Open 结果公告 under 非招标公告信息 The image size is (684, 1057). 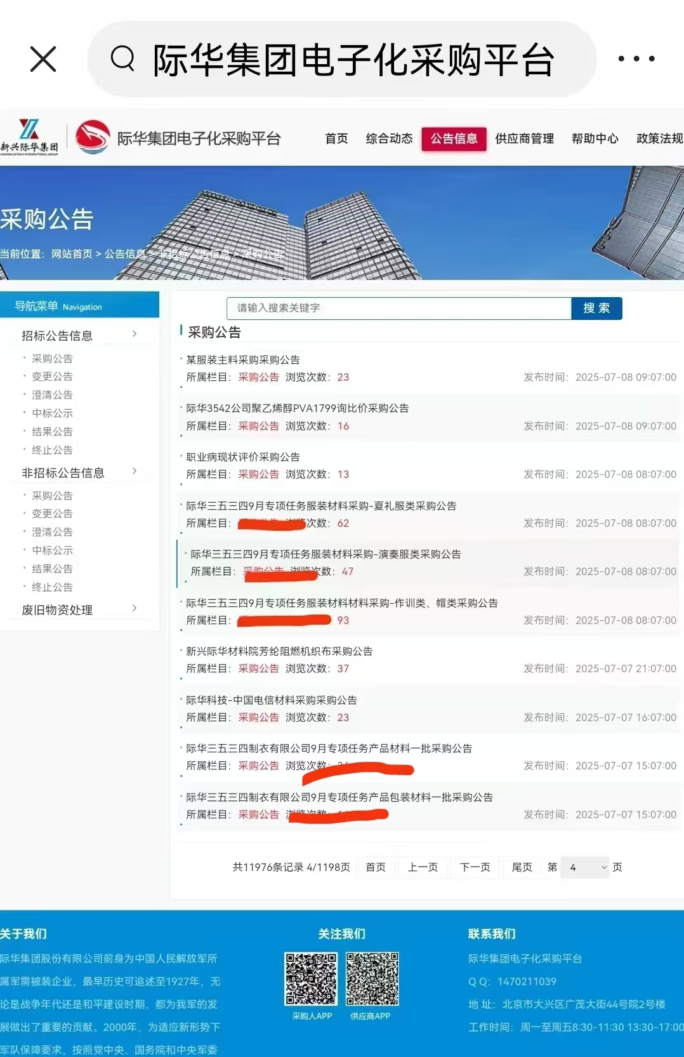(x=52, y=569)
